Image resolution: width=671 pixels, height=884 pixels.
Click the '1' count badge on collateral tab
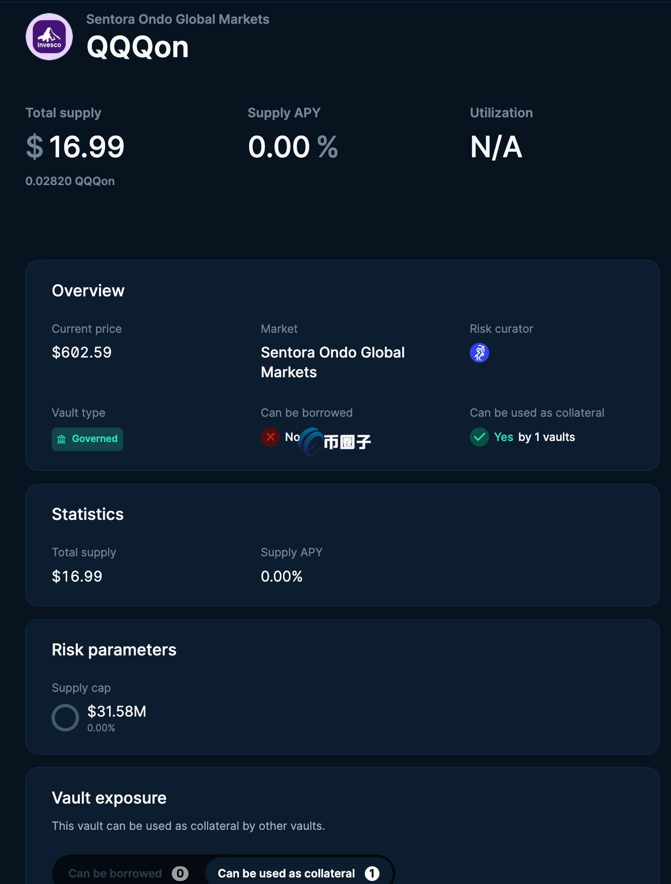tap(372, 873)
